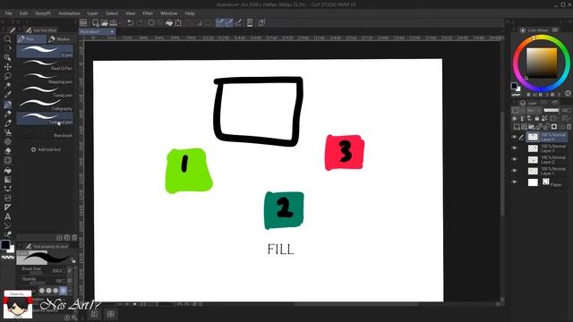Click Add sub tool button

tap(46, 149)
